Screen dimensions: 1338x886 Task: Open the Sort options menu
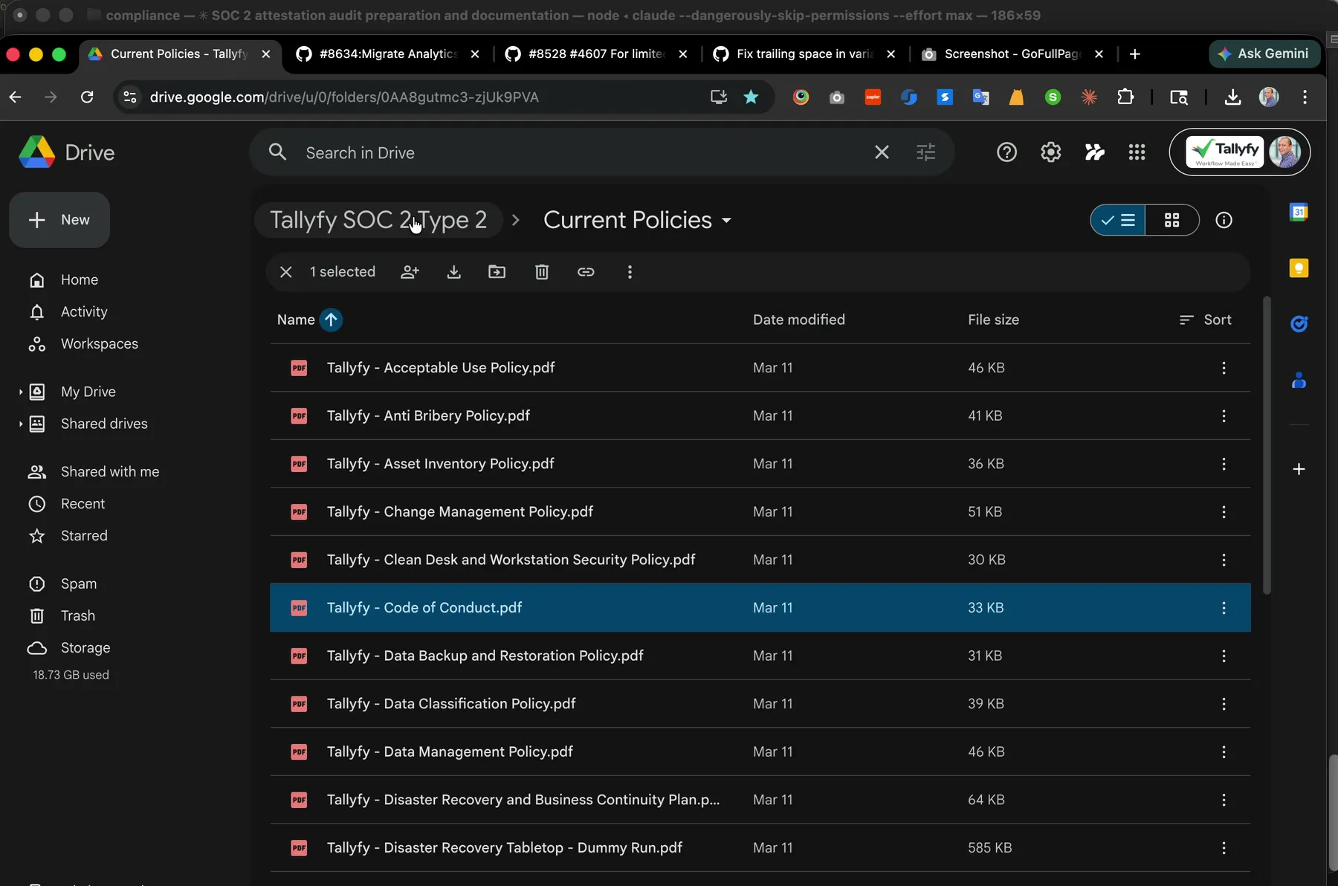pyautogui.click(x=1205, y=320)
